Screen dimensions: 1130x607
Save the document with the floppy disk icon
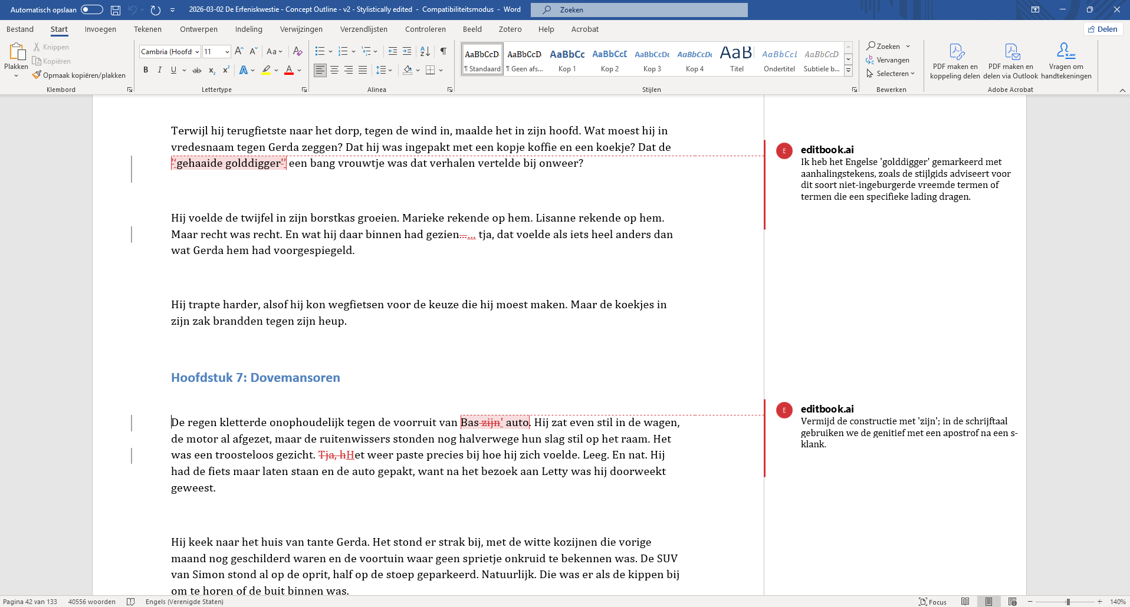pos(116,10)
